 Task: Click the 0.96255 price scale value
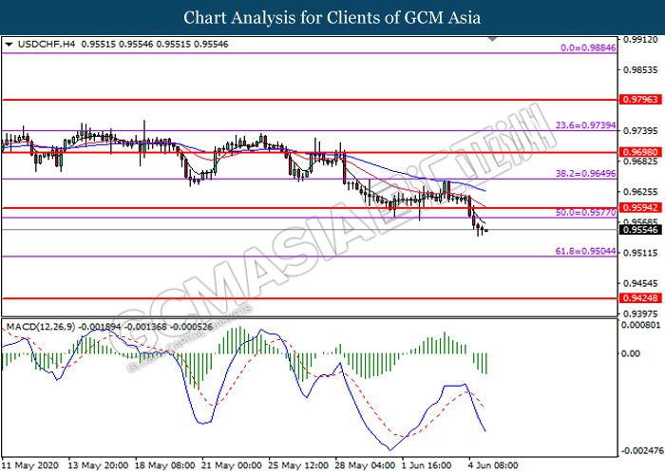tap(640, 192)
